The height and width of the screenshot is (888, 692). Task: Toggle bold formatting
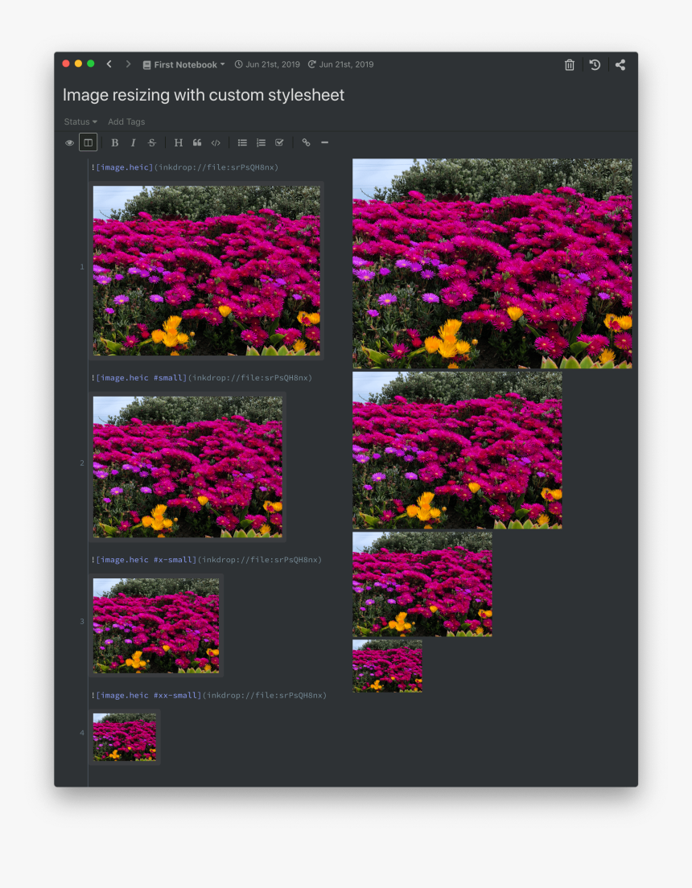(114, 142)
